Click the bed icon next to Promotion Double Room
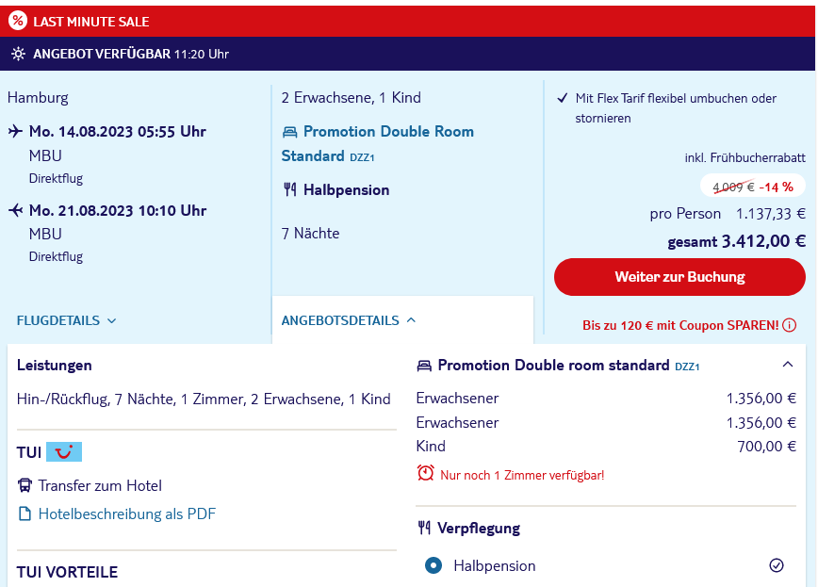Screen dimensions: 818x587 click(289, 132)
